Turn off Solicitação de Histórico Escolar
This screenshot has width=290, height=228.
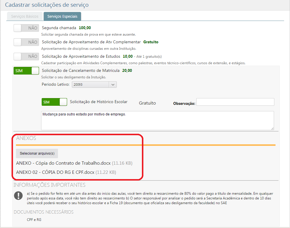pyautogui.click(x=55, y=102)
